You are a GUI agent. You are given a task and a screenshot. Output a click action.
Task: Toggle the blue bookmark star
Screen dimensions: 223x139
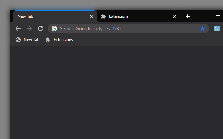203,28
